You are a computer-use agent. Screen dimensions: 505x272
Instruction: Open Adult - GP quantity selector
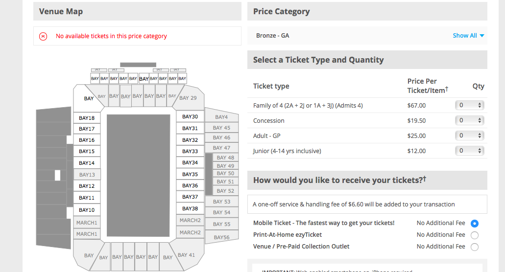click(470, 136)
